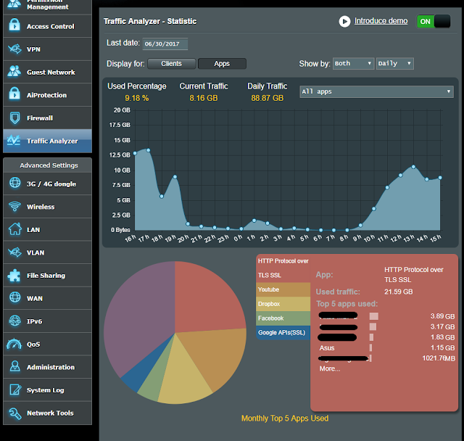Image resolution: width=464 pixels, height=441 pixels.
Task: Click the Wireless signal icon
Action: 14,207
